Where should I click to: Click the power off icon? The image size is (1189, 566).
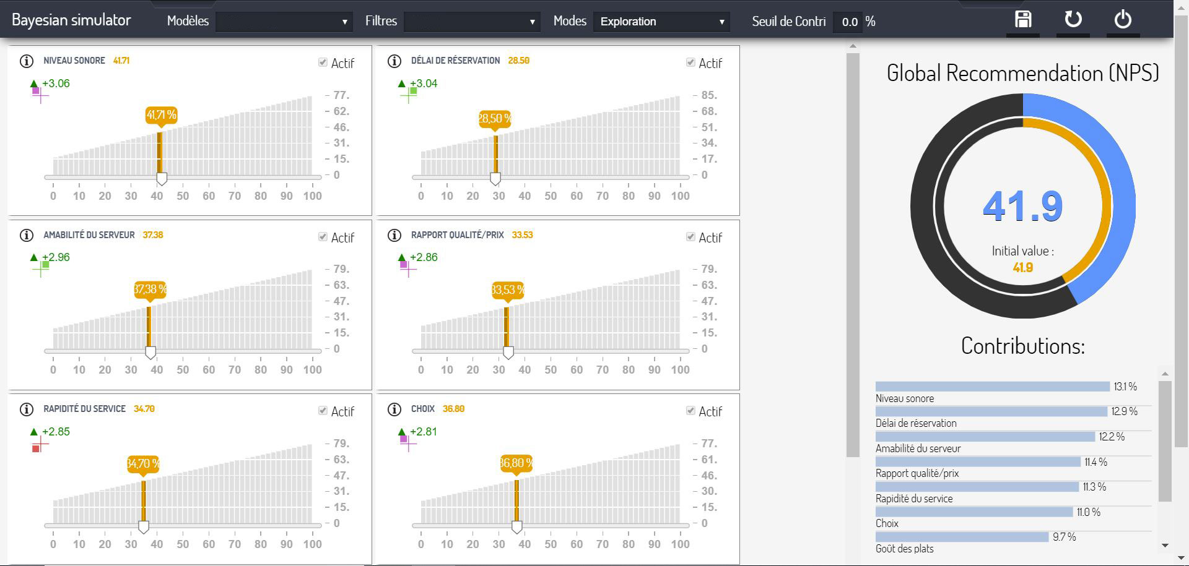click(x=1123, y=20)
